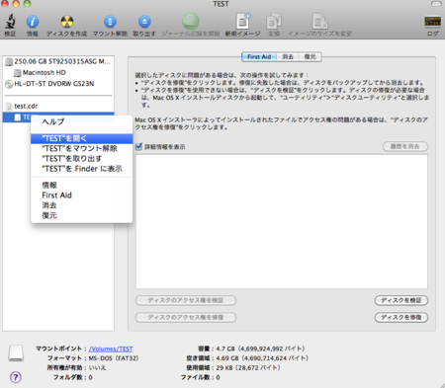Viewport: 445px width, 388px height.
Task: Click the toolbar toggle pill in title bar
Action: tap(436, 4)
